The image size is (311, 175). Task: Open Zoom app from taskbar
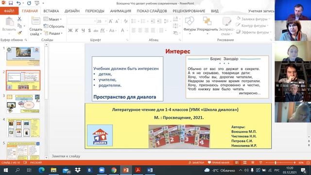coord(102,170)
